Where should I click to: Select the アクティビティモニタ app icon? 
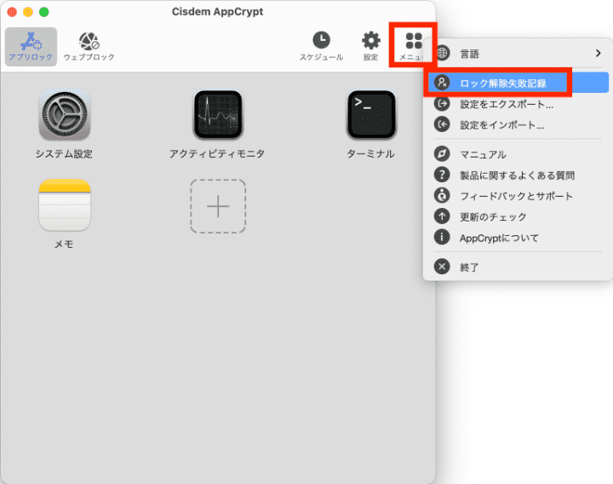tap(218, 114)
